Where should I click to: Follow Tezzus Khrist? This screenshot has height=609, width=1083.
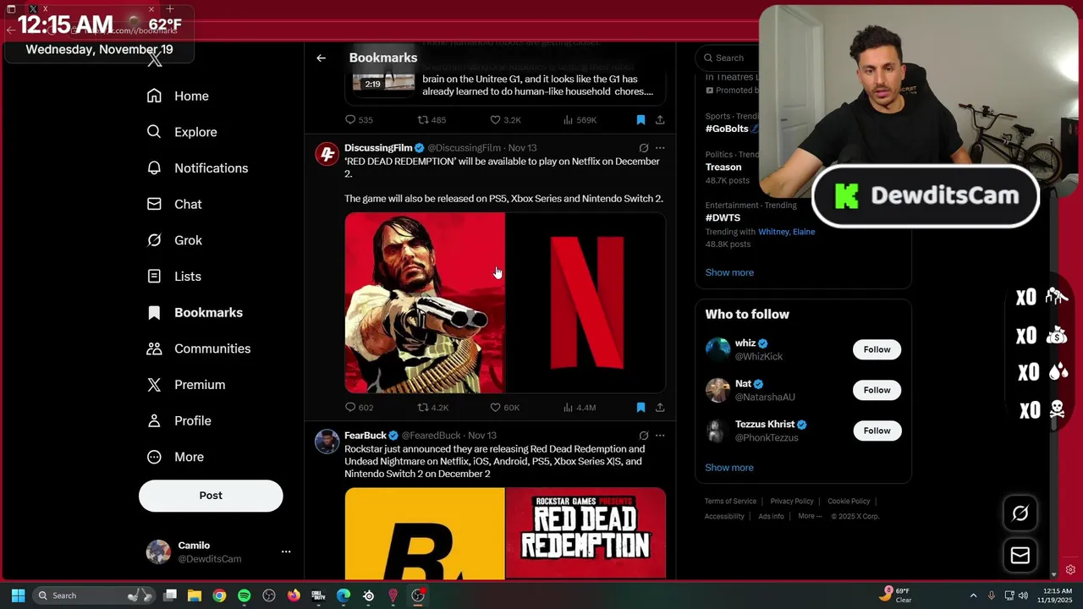coord(877,431)
